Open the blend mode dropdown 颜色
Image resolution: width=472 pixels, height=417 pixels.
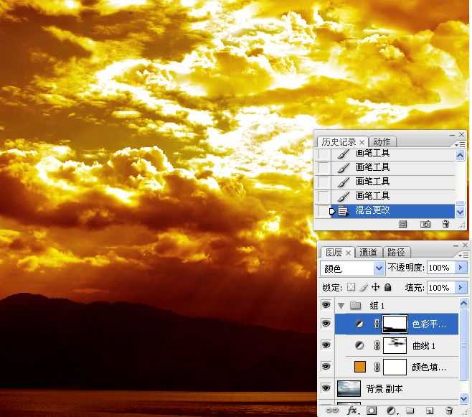click(x=352, y=268)
